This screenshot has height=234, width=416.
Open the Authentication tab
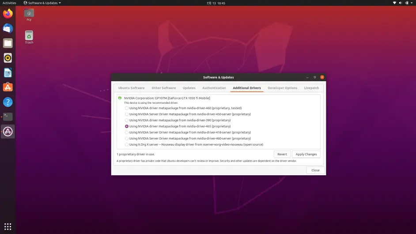tap(214, 88)
